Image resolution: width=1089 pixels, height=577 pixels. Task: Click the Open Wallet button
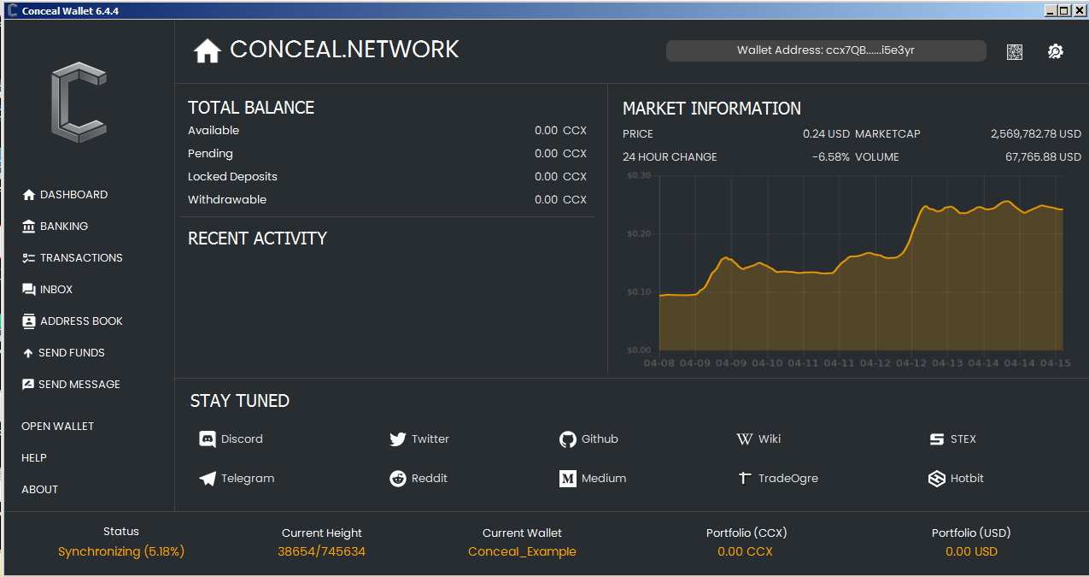tap(57, 427)
